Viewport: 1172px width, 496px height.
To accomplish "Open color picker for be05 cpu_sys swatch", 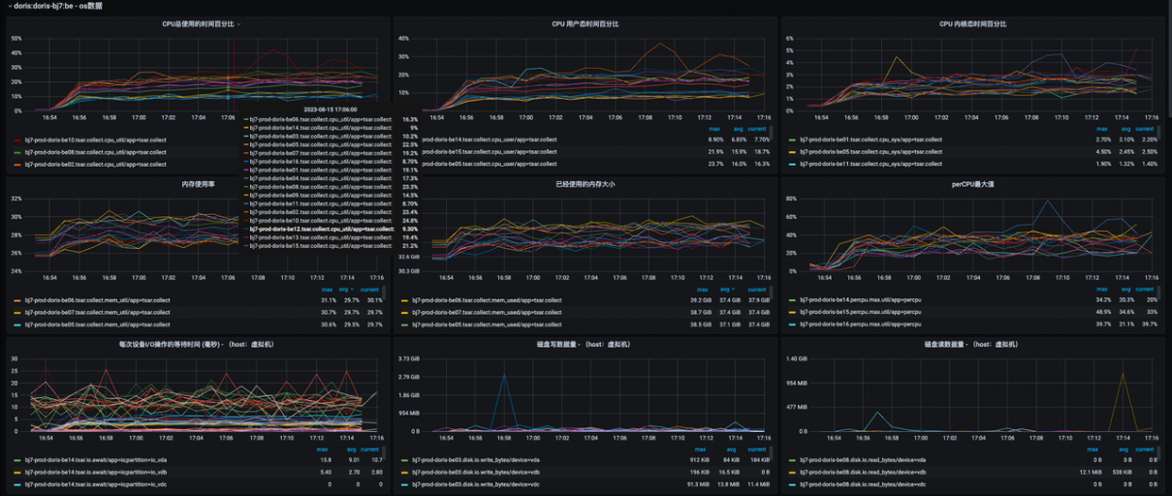I will 791,152.
